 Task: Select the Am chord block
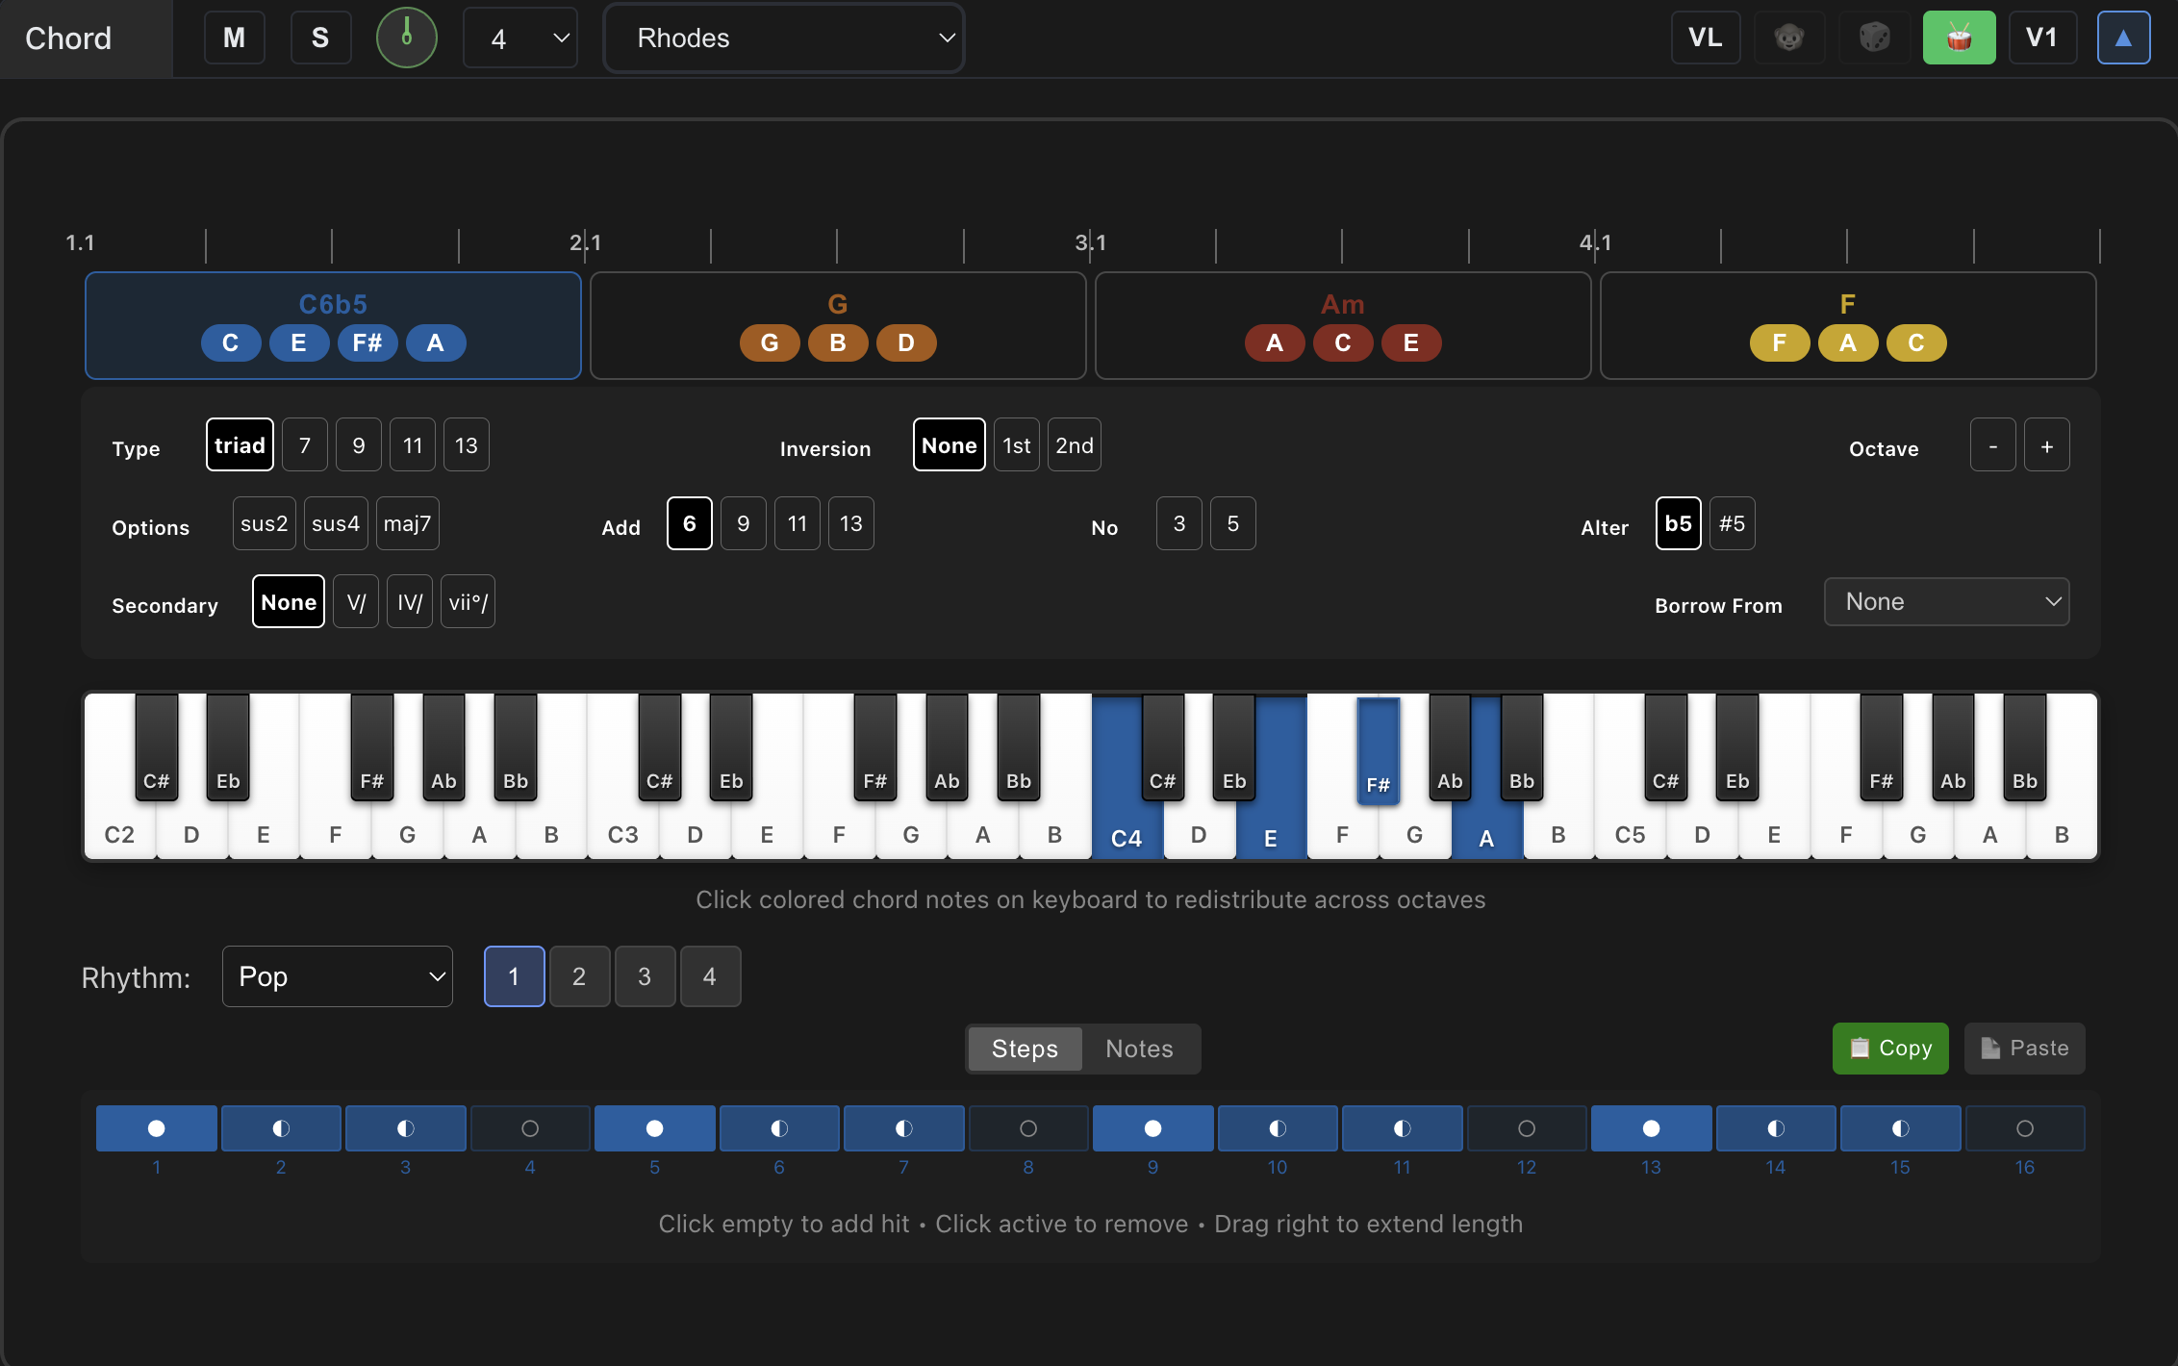[x=1343, y=325]
